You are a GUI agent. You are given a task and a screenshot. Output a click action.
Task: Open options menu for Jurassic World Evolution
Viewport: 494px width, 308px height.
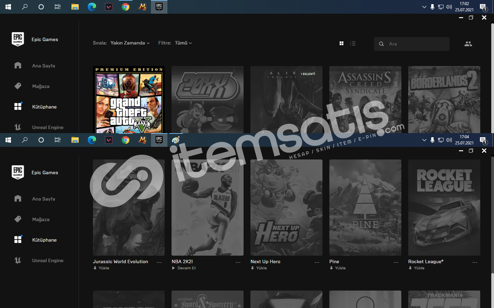pos(159,262)
